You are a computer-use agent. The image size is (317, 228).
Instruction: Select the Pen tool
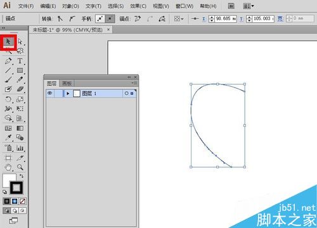(x=8, y=61)
